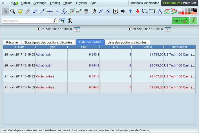199x133 pixels.
Task: Select the Liste des ordres tab
Action: (90, 42)
